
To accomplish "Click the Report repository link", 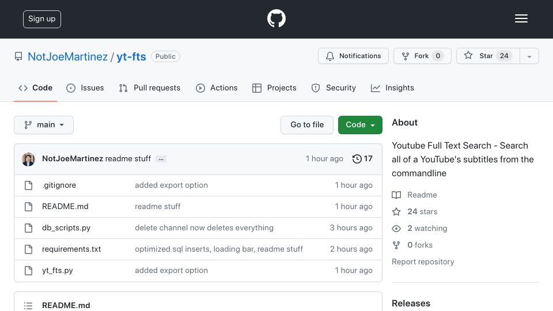I will click(x=423, y=261).
